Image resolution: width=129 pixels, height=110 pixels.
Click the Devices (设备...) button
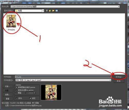coord(8,86)
